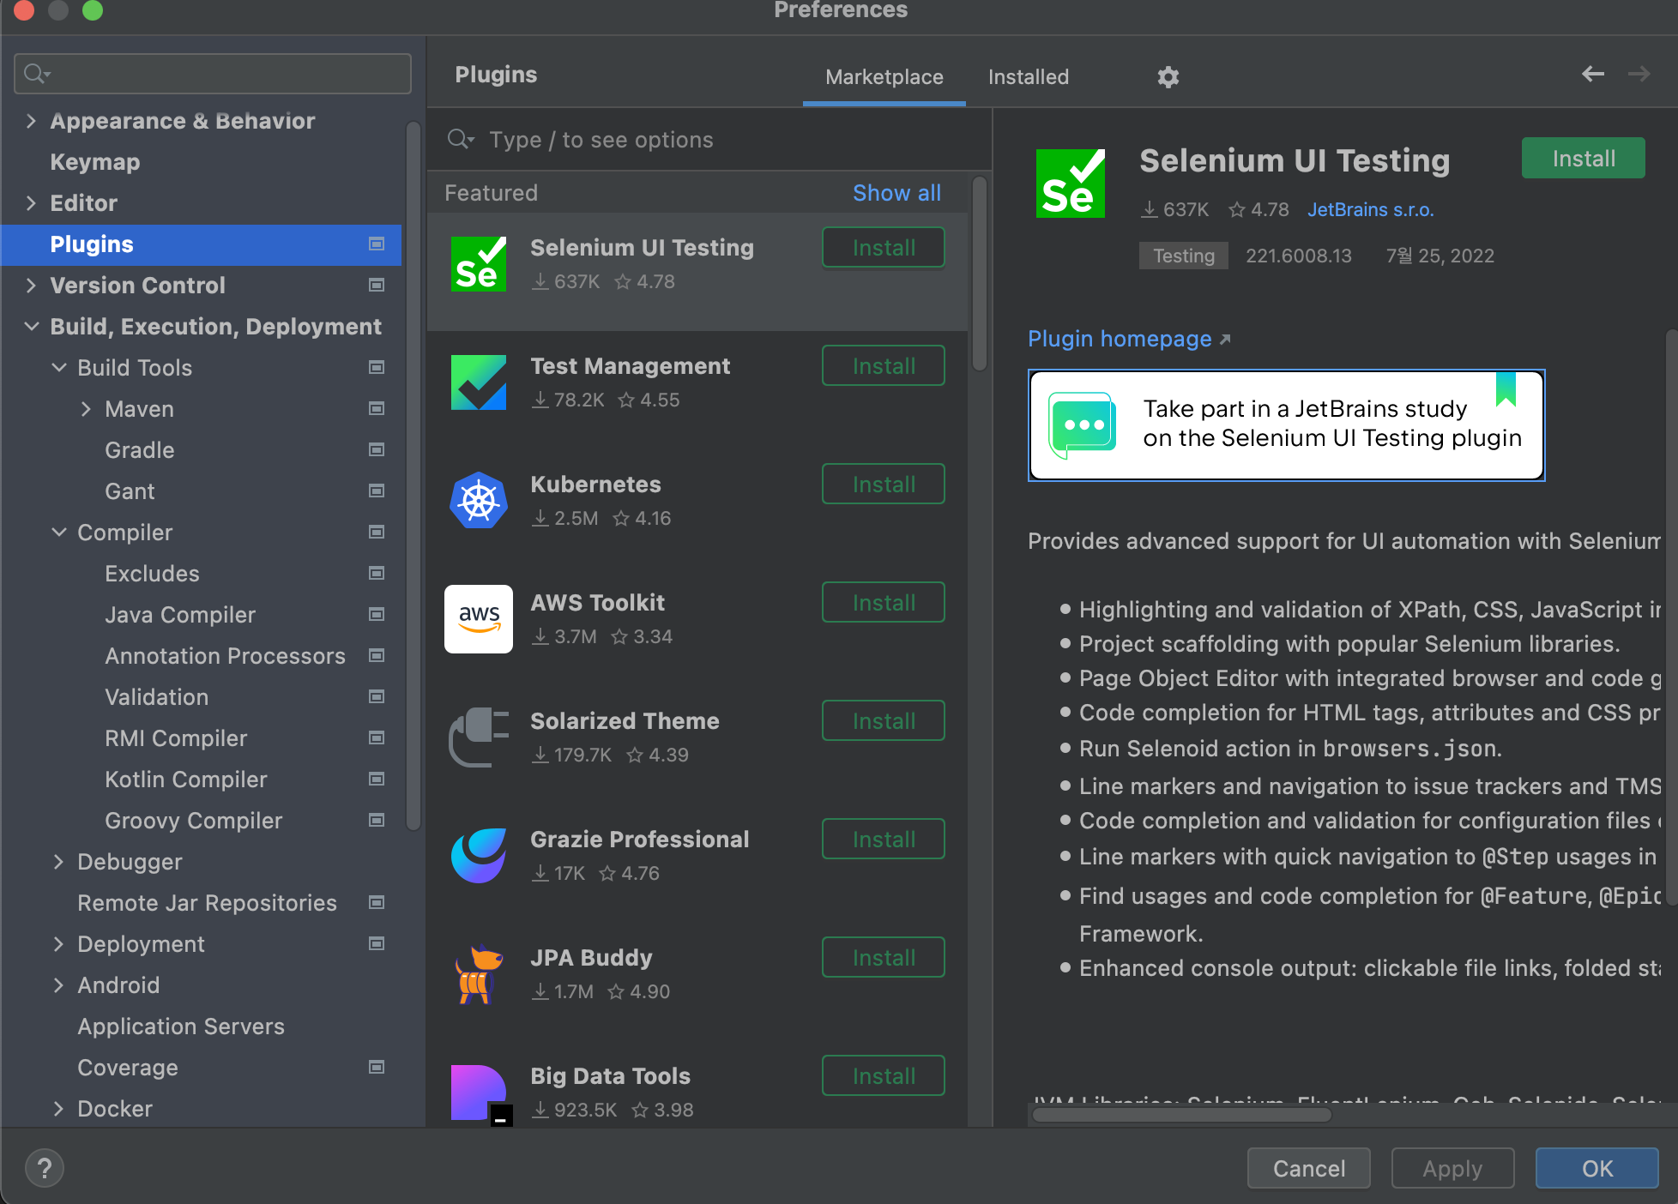Click the Cancel button

1308,1168
